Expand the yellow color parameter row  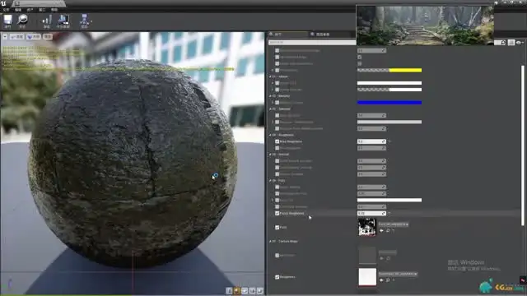(x=273, y=70)
